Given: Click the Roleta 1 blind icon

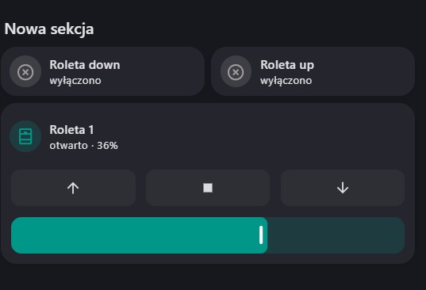Looking at the screenshot, I should [25, 136].
